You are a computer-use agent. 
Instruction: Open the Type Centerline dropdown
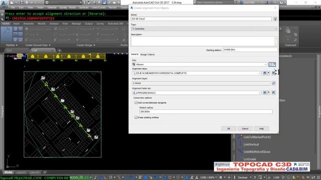click(204, 29)
